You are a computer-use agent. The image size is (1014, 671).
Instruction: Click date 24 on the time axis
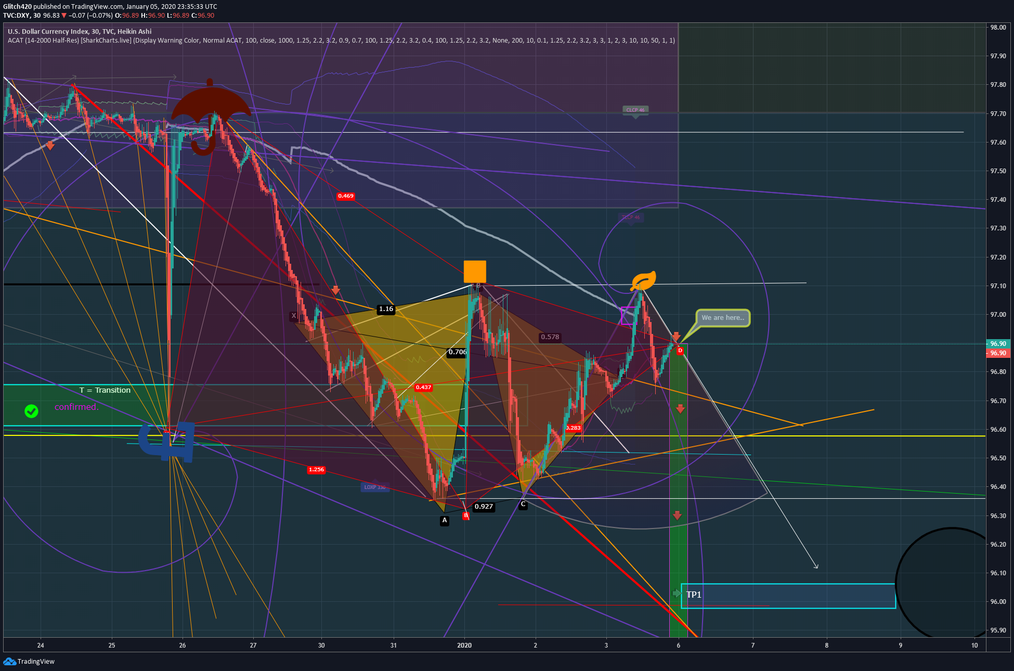click(x=41, y=646)
